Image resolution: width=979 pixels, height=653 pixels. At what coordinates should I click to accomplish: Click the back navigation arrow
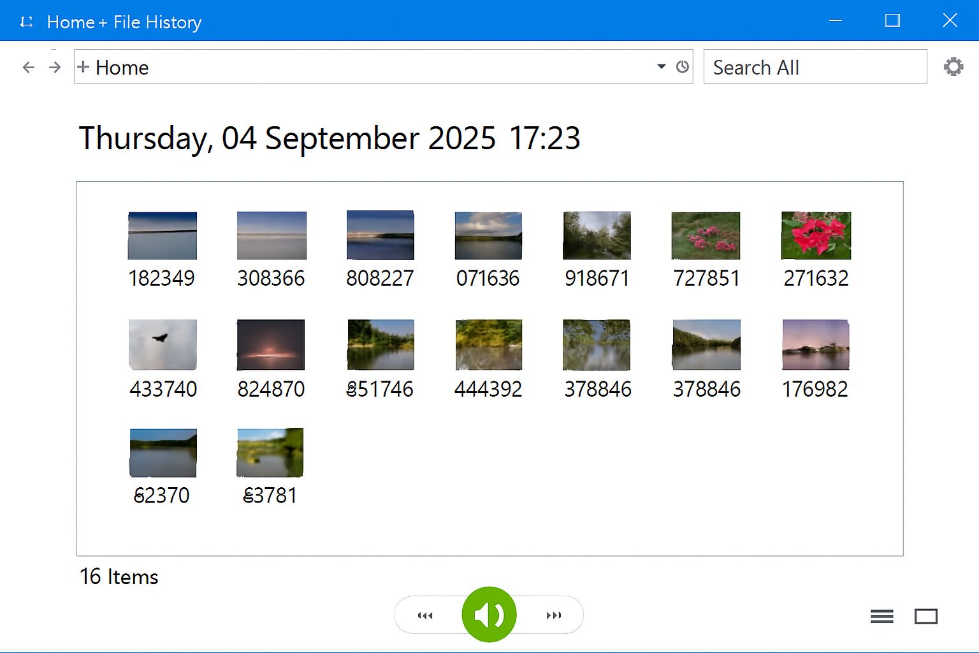coord(28,68)
